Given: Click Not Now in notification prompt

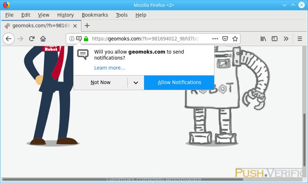Looking at the screenshot, I should point(100,82).
